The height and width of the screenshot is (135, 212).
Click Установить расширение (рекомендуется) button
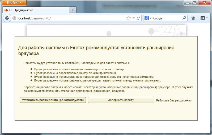(x=53, y=100)
